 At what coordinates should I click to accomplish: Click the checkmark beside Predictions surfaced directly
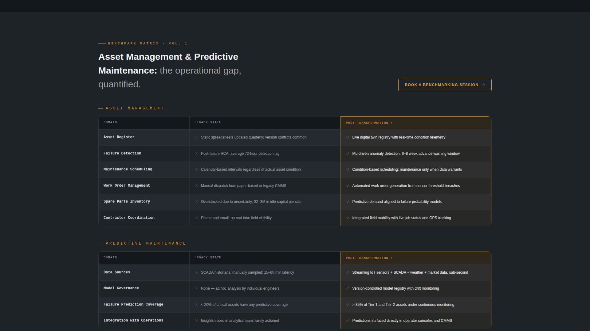(x=348, y=321)
